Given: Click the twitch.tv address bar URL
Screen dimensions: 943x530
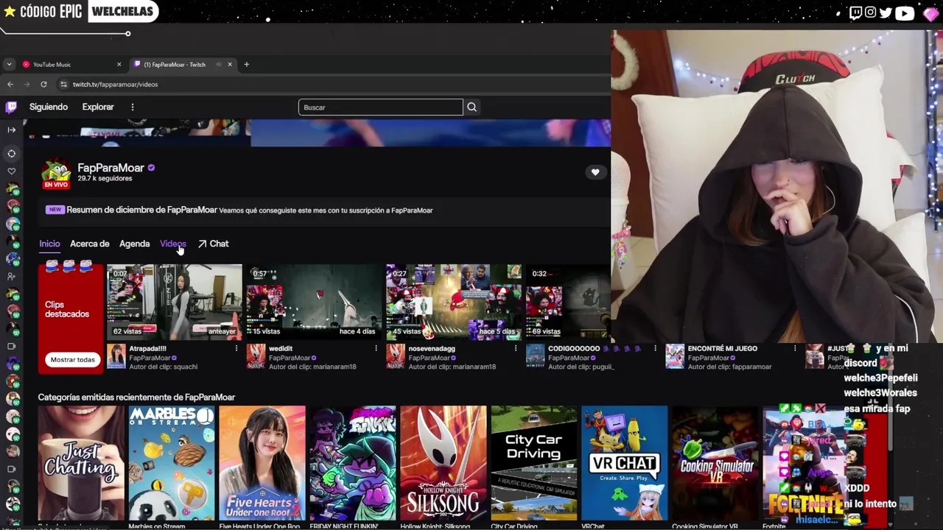Looking at the screenshot, I should [x=115, y=85].
